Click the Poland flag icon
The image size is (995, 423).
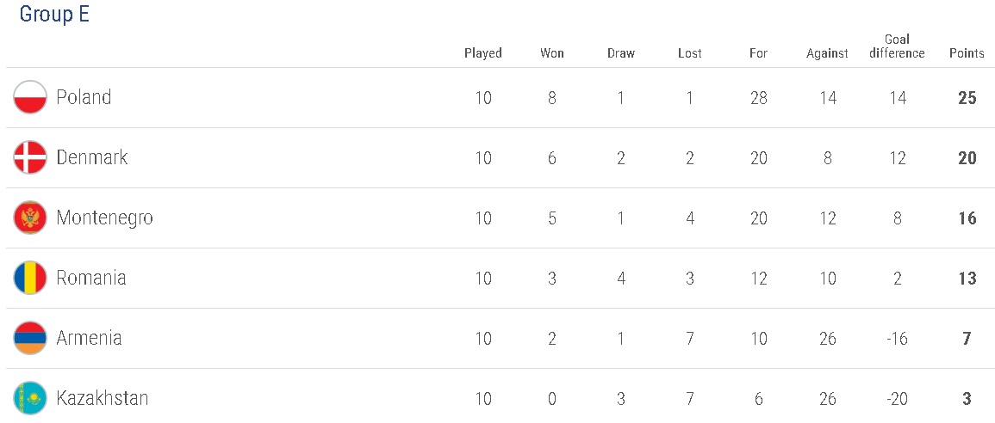point(30,97)
